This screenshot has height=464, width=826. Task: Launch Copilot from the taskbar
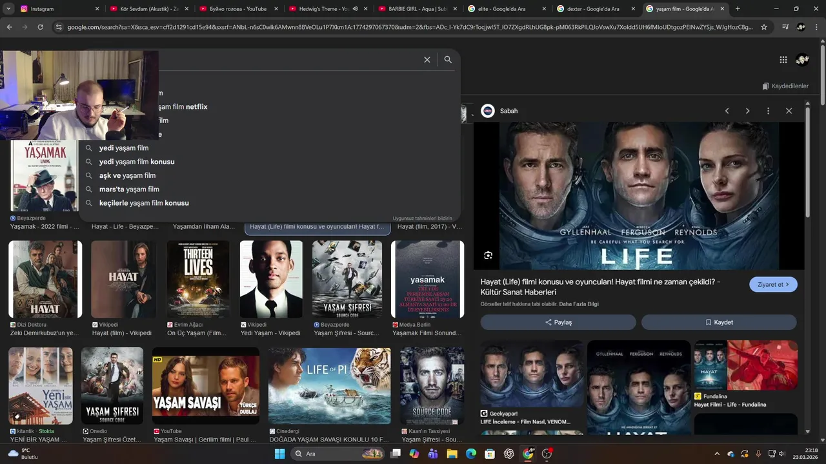[414, 454]
